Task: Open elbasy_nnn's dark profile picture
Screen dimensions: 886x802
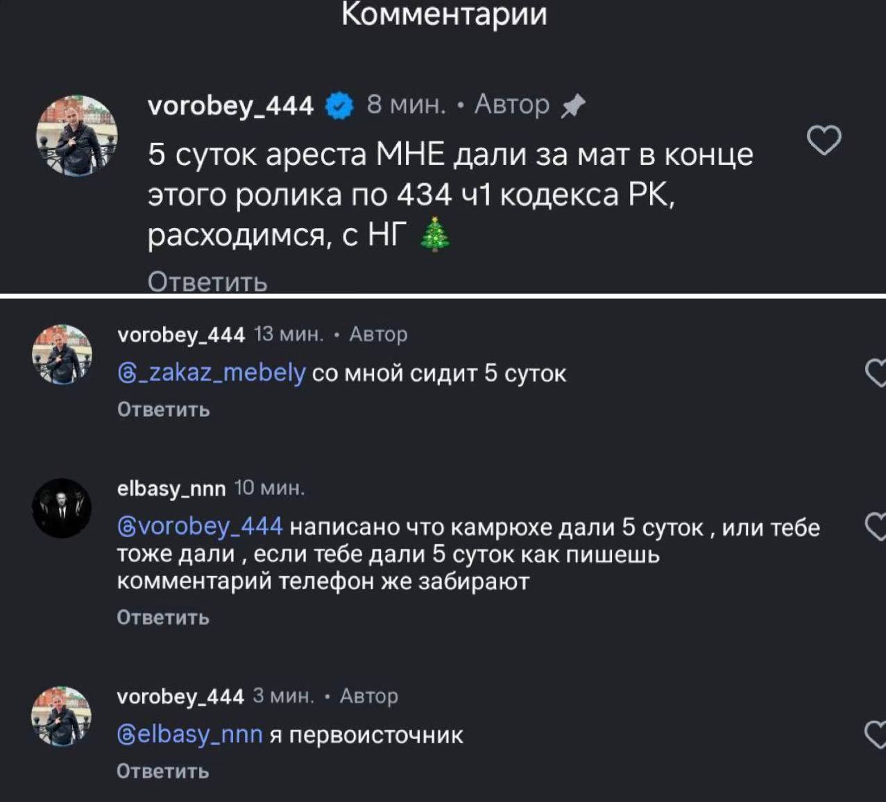Action: pos(62,508)
